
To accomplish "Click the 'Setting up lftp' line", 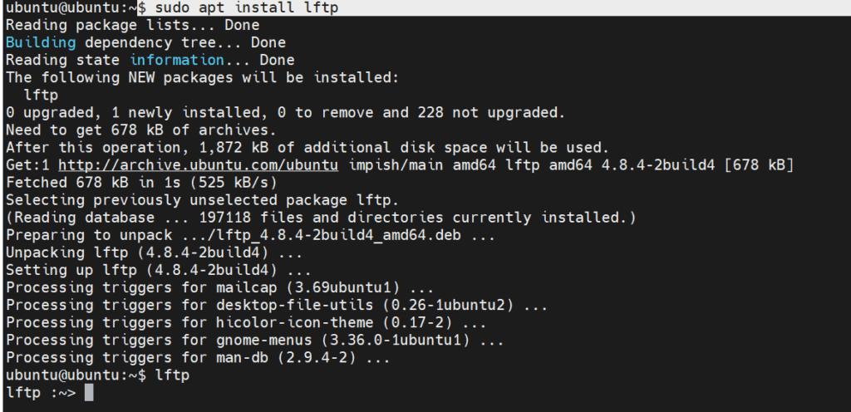I will tap(159, 270).
